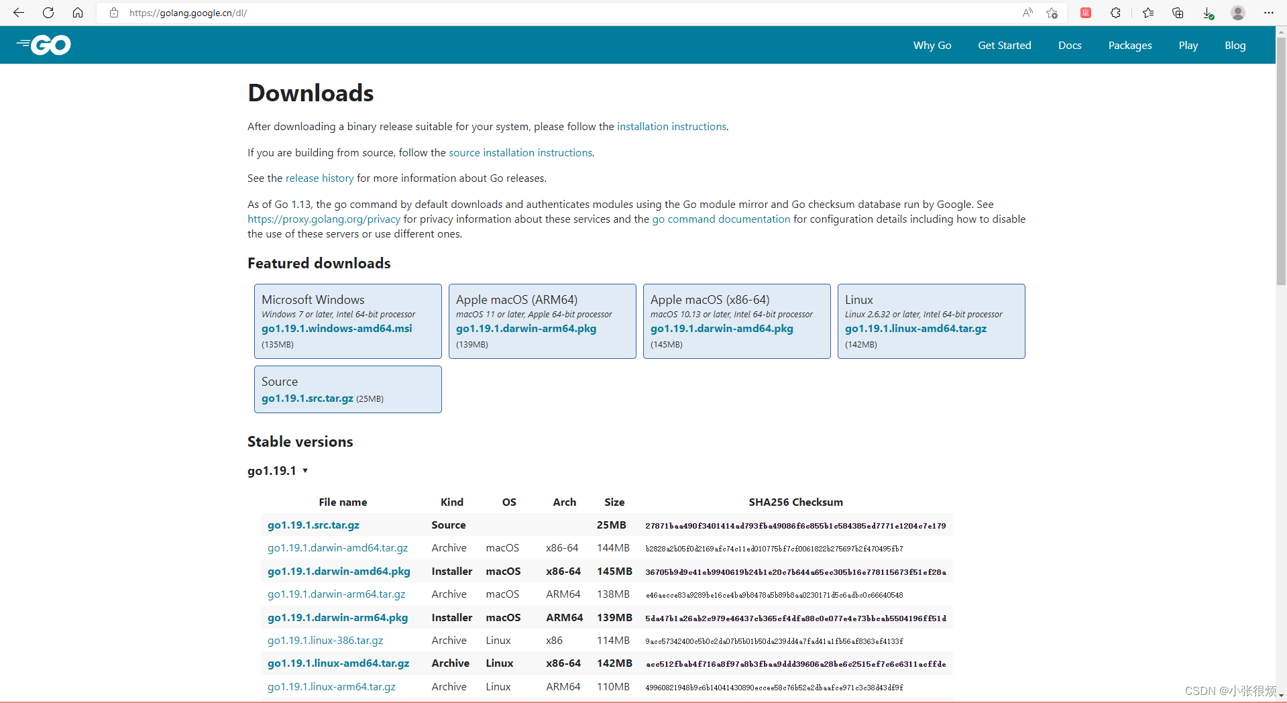Go to browser home page icon
The height and width of the screenshot is (703, 1287).
coord(78,13)
